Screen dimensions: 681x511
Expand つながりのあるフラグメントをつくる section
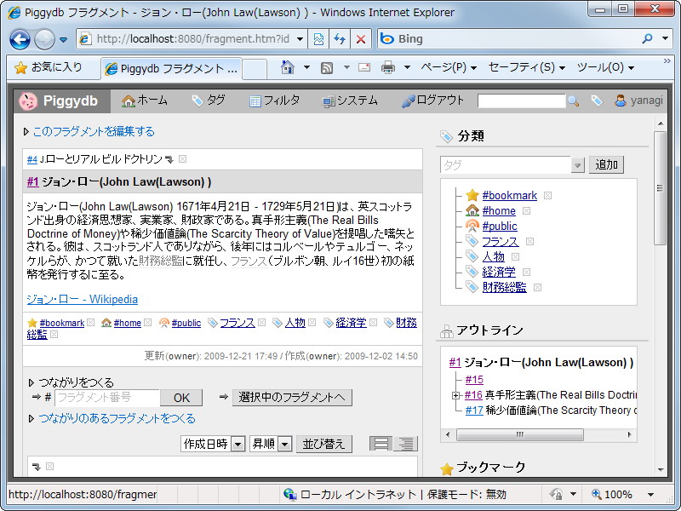(31, 419)
